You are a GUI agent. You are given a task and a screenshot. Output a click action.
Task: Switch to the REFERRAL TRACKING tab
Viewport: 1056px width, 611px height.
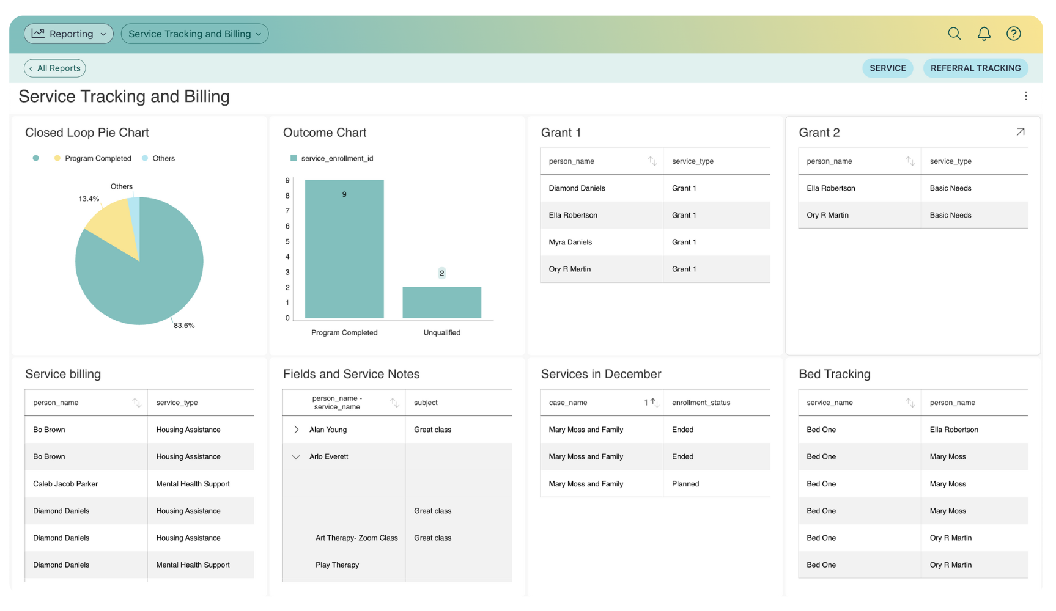click(975, 68)
